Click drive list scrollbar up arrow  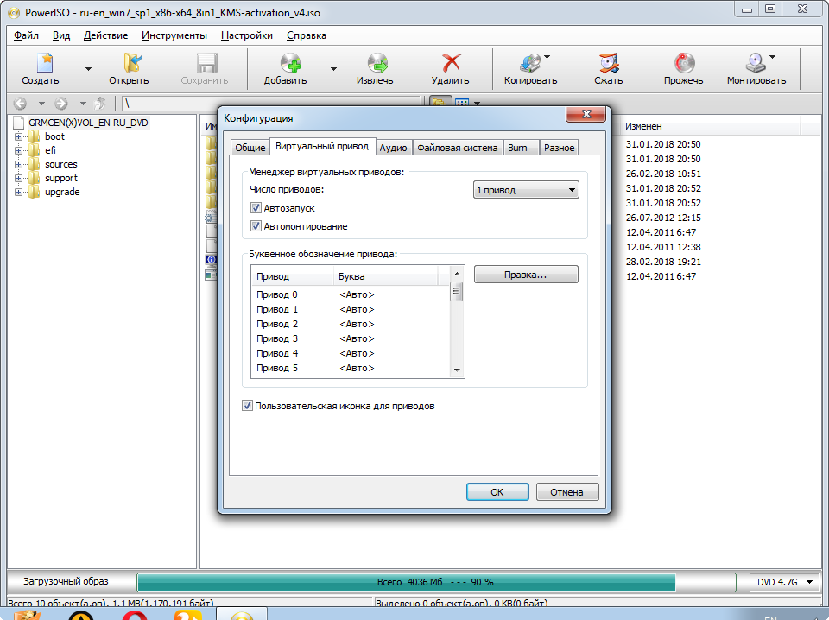(x=457, y=273)
